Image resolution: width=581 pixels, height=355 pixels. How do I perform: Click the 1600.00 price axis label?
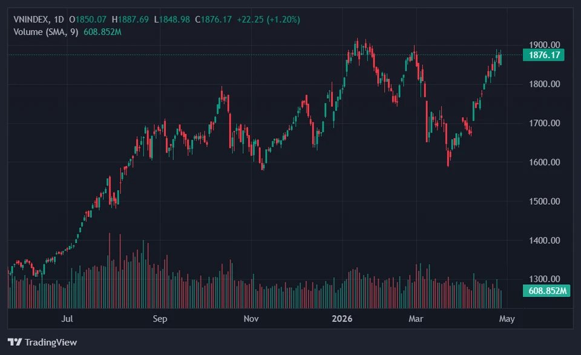[x=543, y=162]
